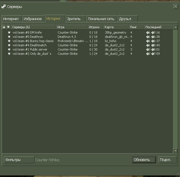This screenshot has width=180, height=177.
Task: Click the kz_hoho map cell
Action: [x=110, y=41]
